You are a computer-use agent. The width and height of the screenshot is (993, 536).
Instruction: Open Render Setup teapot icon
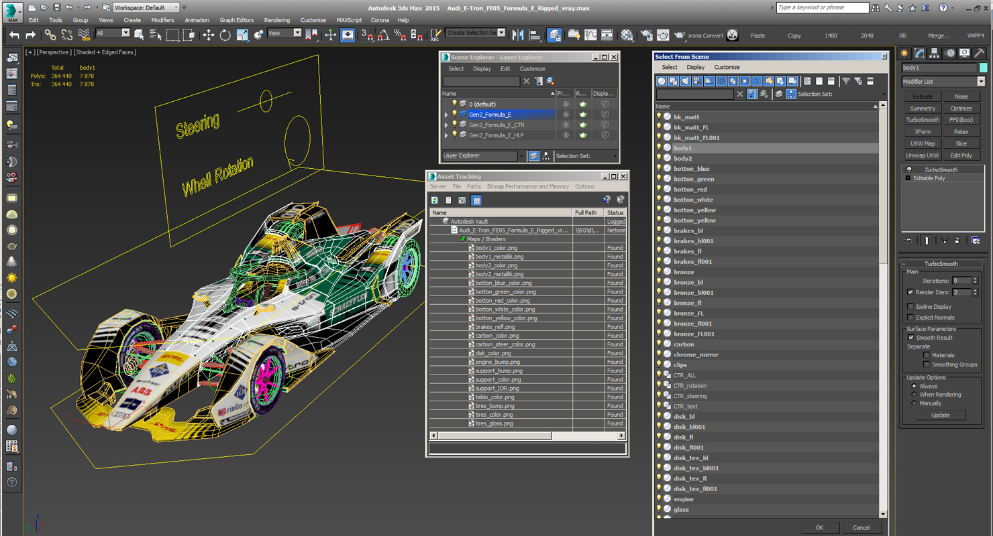coord(646,35)
